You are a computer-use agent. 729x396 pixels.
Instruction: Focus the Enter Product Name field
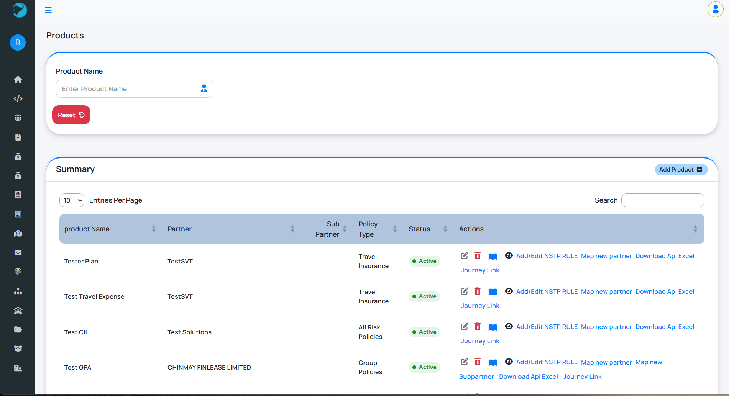click(x=126, y=89)
